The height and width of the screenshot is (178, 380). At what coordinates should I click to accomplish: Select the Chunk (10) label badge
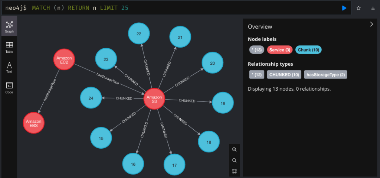pos(308,50)
